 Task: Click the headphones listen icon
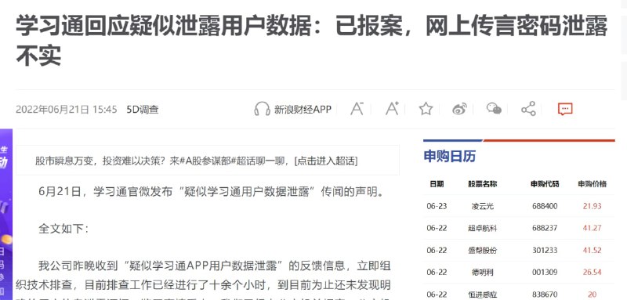click(263, 109)
